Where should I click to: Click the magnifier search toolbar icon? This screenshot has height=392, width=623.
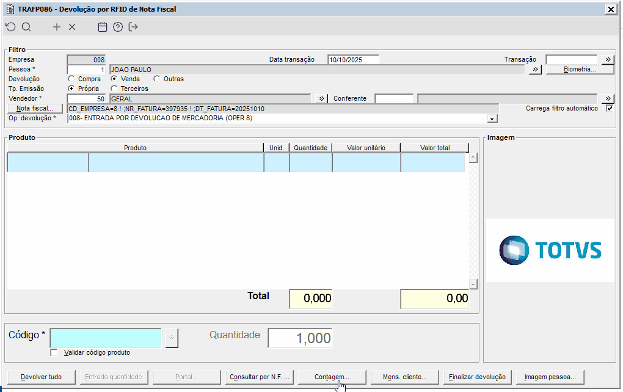click(26, 27)
